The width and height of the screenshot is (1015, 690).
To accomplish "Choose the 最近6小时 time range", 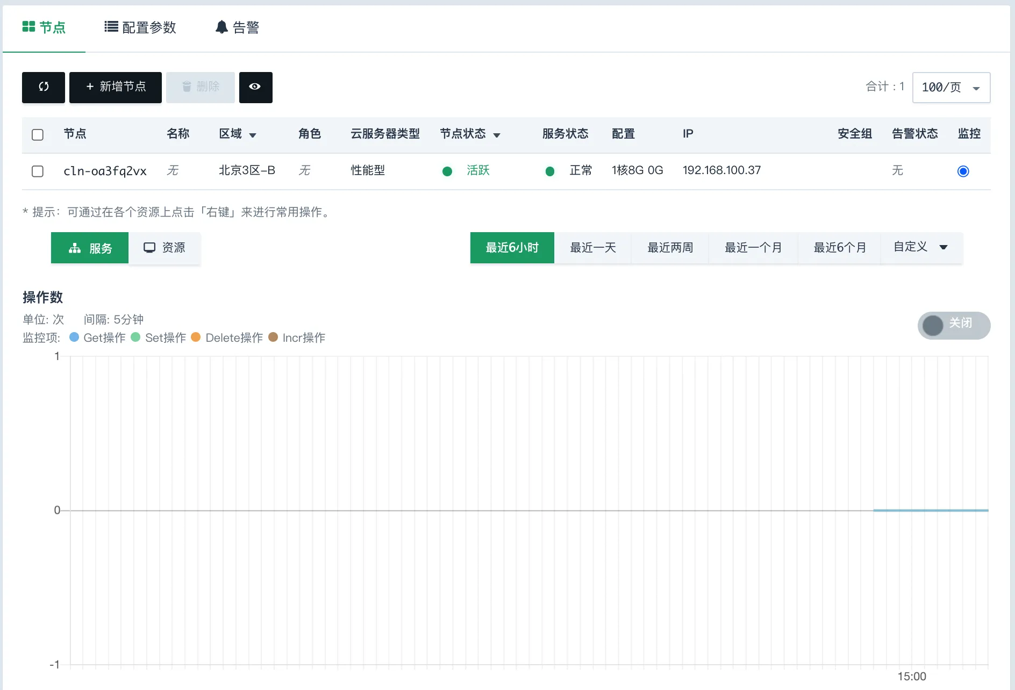I will pos(512,248).
